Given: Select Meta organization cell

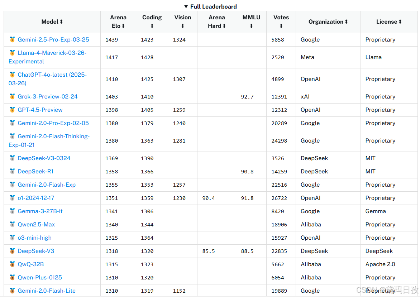Looking at the screenshot, I should click(307, 57).
